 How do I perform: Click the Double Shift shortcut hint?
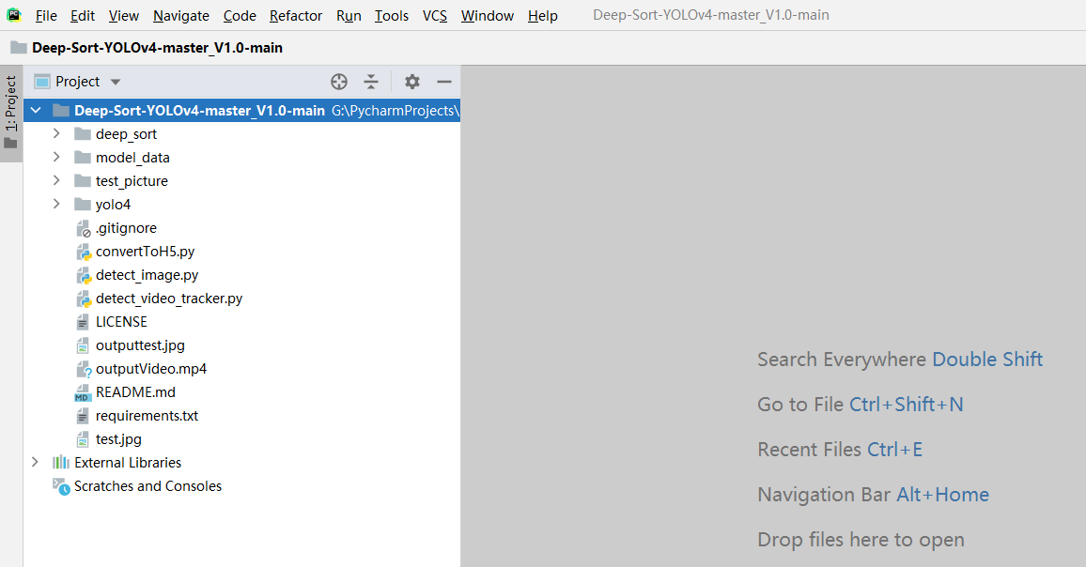[987, 360]
